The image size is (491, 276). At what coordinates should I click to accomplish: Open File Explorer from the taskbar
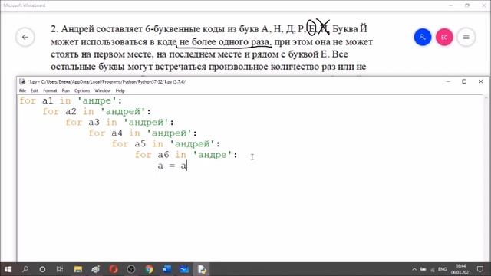coord(77,269)
